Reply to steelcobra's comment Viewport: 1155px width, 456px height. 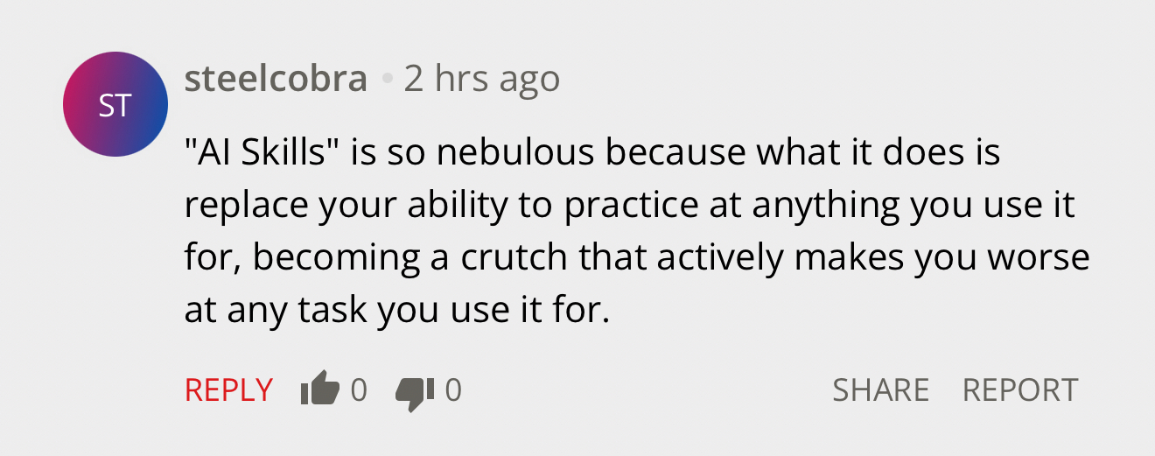pos(228,389)
